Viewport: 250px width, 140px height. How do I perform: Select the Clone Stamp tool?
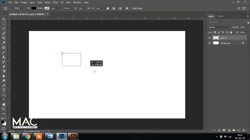click(4, 57)
